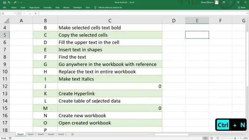Viewport: 249px width, 140px height.
Task: Click inside the formula bar
Action: click(x=142, y=14)
